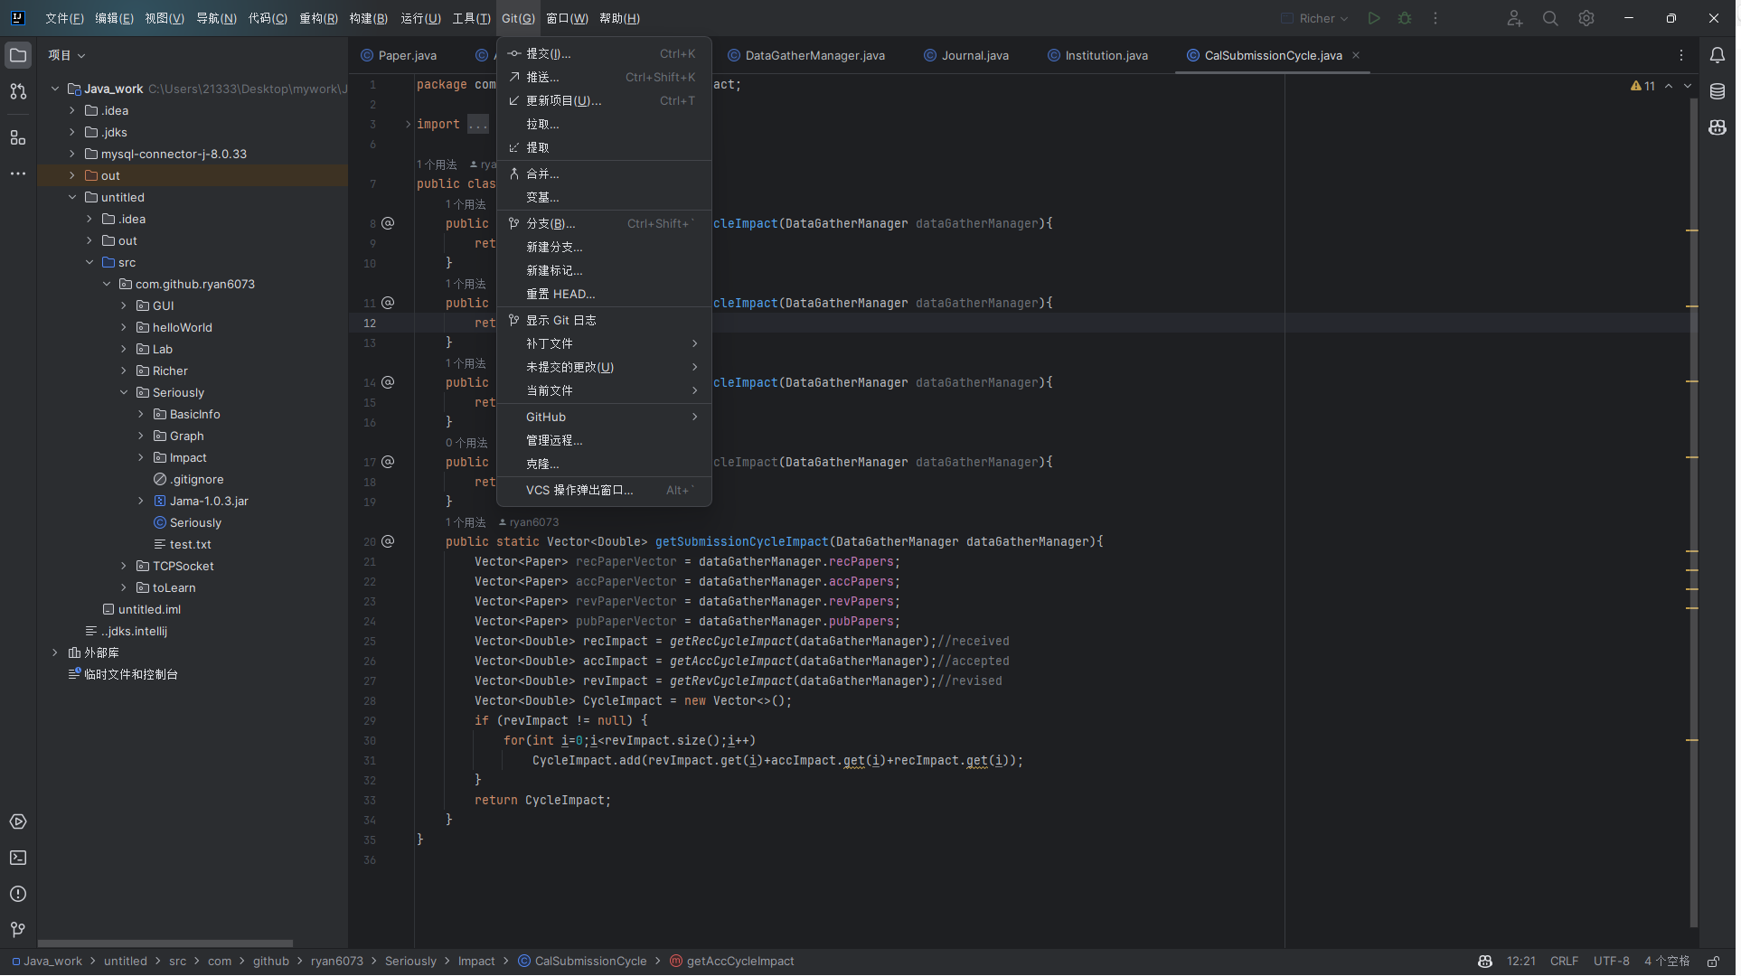Viewport: 1741px width, 976px height.
Task: Open the 重构 menu
Action: 318,18
